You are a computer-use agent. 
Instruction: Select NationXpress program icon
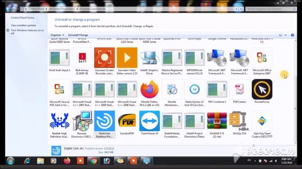point(194,89)
